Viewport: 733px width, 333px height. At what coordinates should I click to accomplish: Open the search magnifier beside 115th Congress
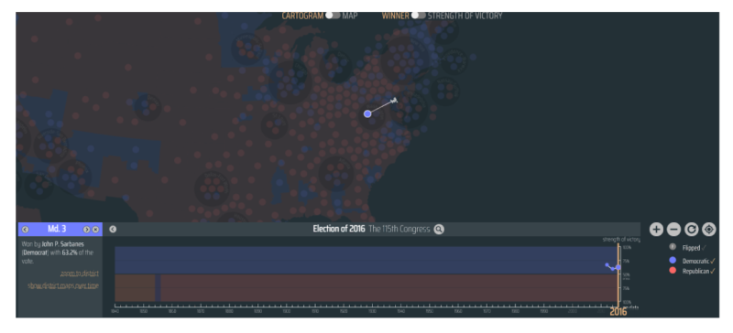439,230
